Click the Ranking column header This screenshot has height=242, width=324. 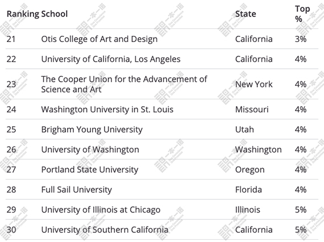coord(23,14)
